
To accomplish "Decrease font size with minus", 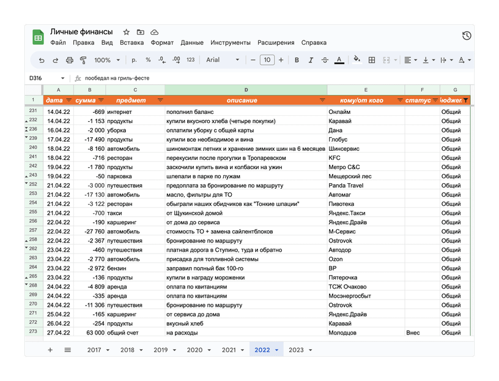I will 253,60.
